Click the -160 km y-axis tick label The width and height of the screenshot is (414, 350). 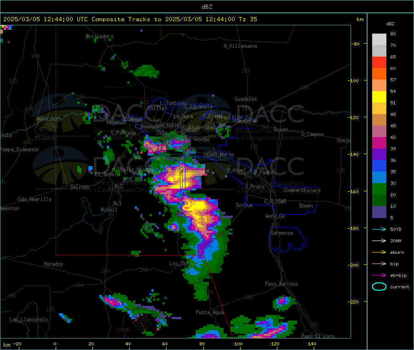[x=353, y=191]
